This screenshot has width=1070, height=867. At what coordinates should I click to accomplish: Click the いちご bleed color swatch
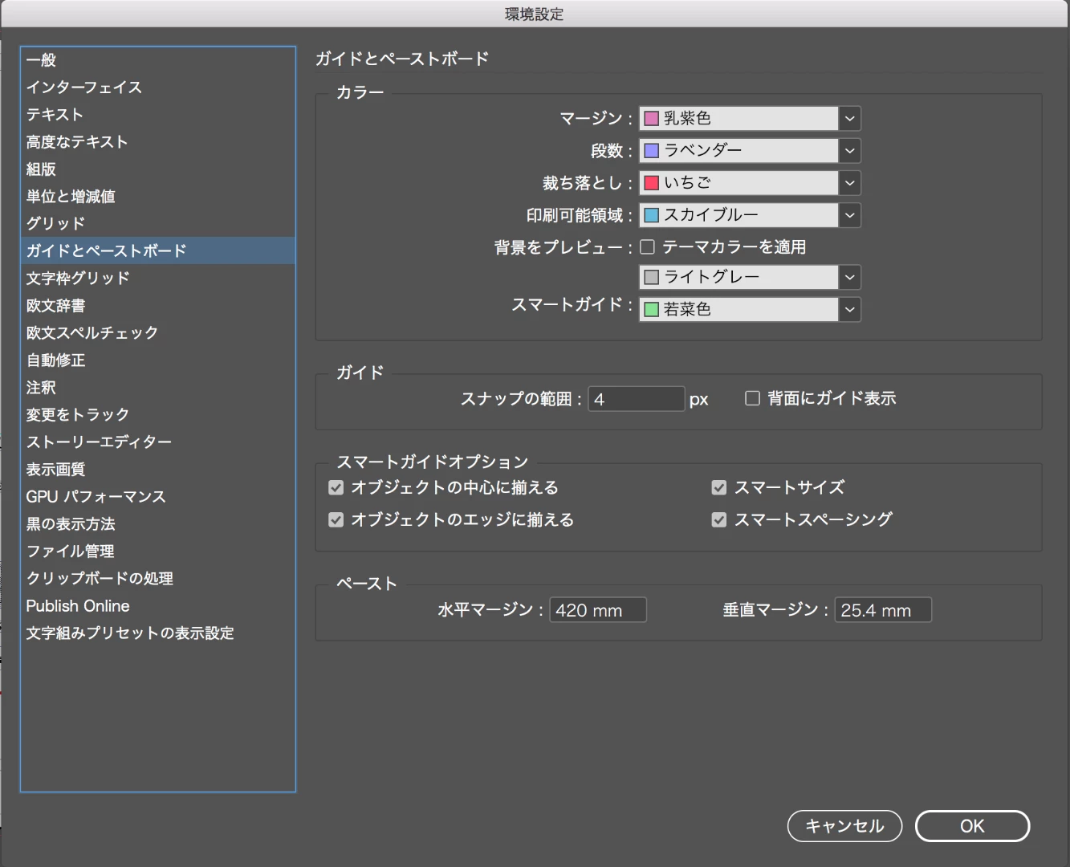point(652,183)
